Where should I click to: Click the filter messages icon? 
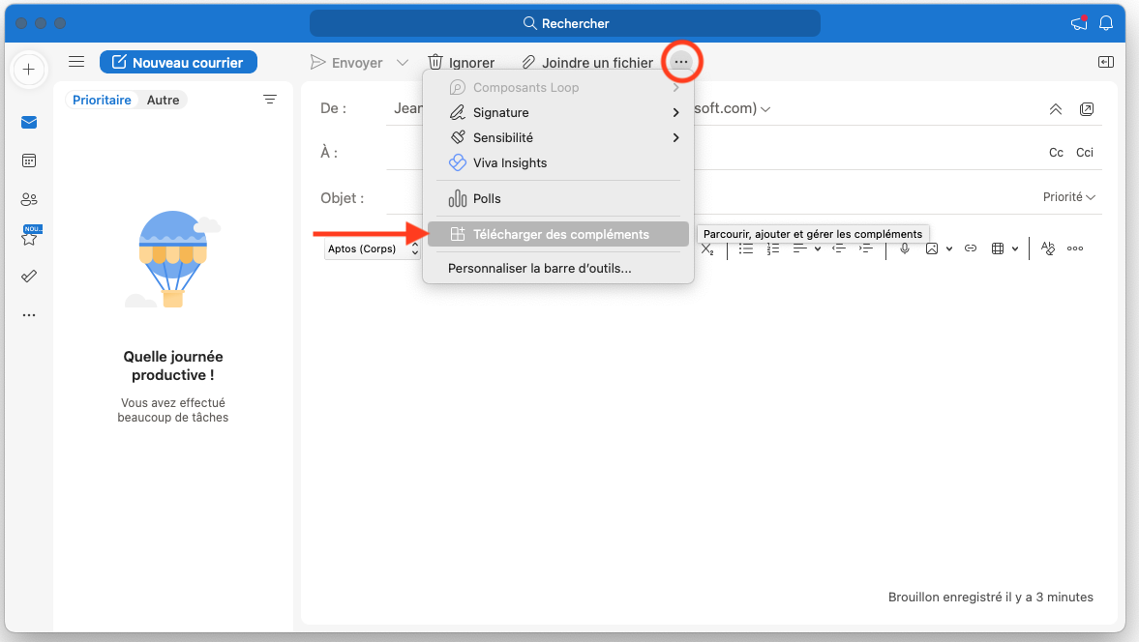click(x=270, y=100)
